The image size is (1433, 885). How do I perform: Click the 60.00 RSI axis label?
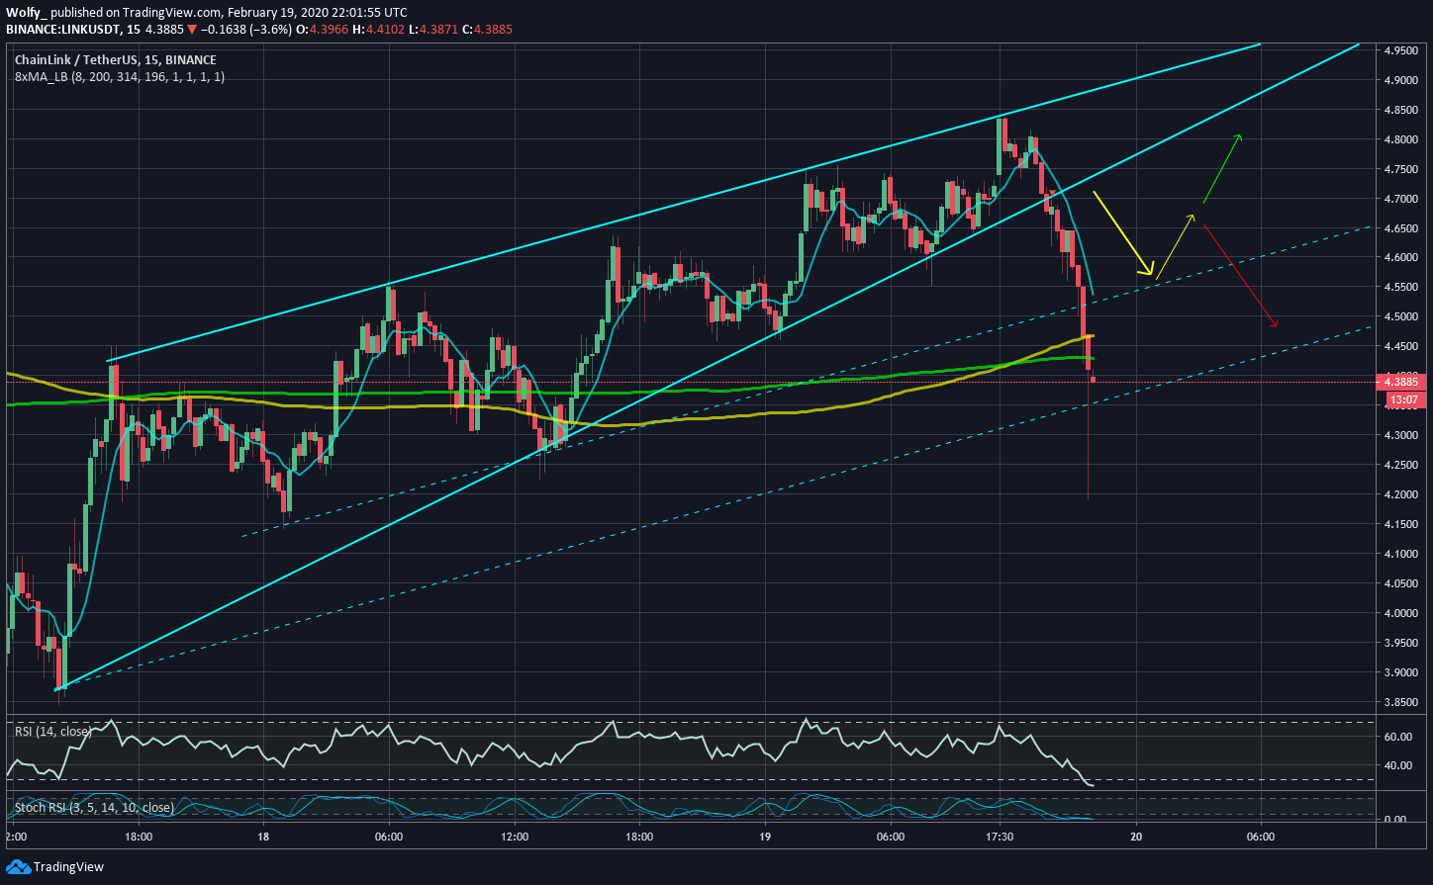[x=1397, y=737]
